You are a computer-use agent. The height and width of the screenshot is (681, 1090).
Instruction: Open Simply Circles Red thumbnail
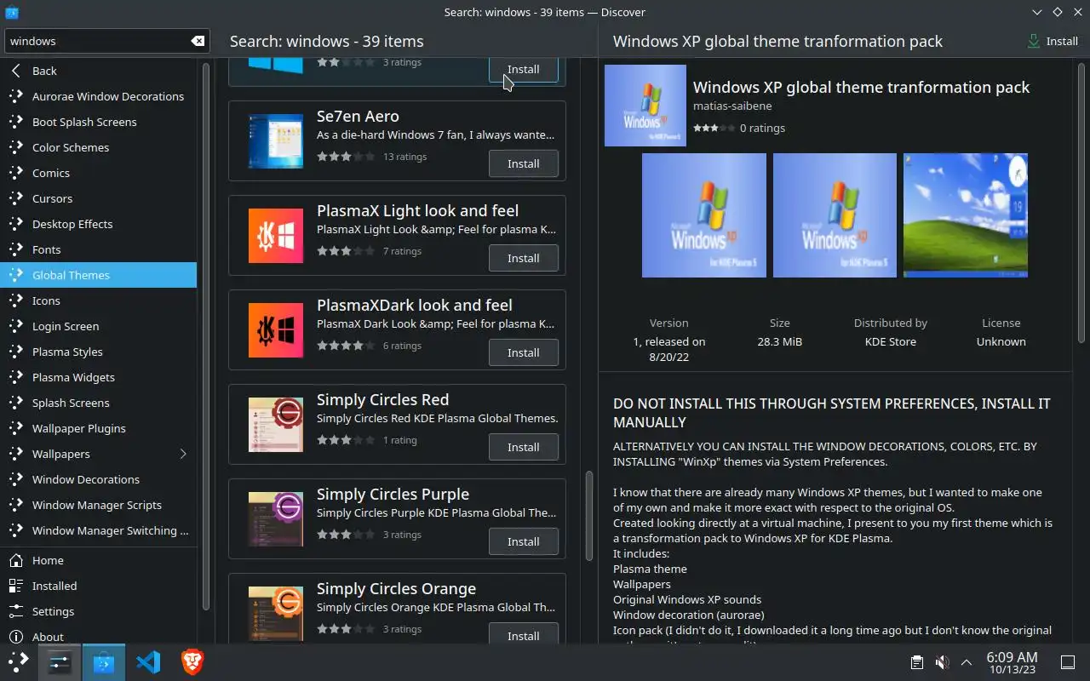pyautogui.click(x=276, y=425)
